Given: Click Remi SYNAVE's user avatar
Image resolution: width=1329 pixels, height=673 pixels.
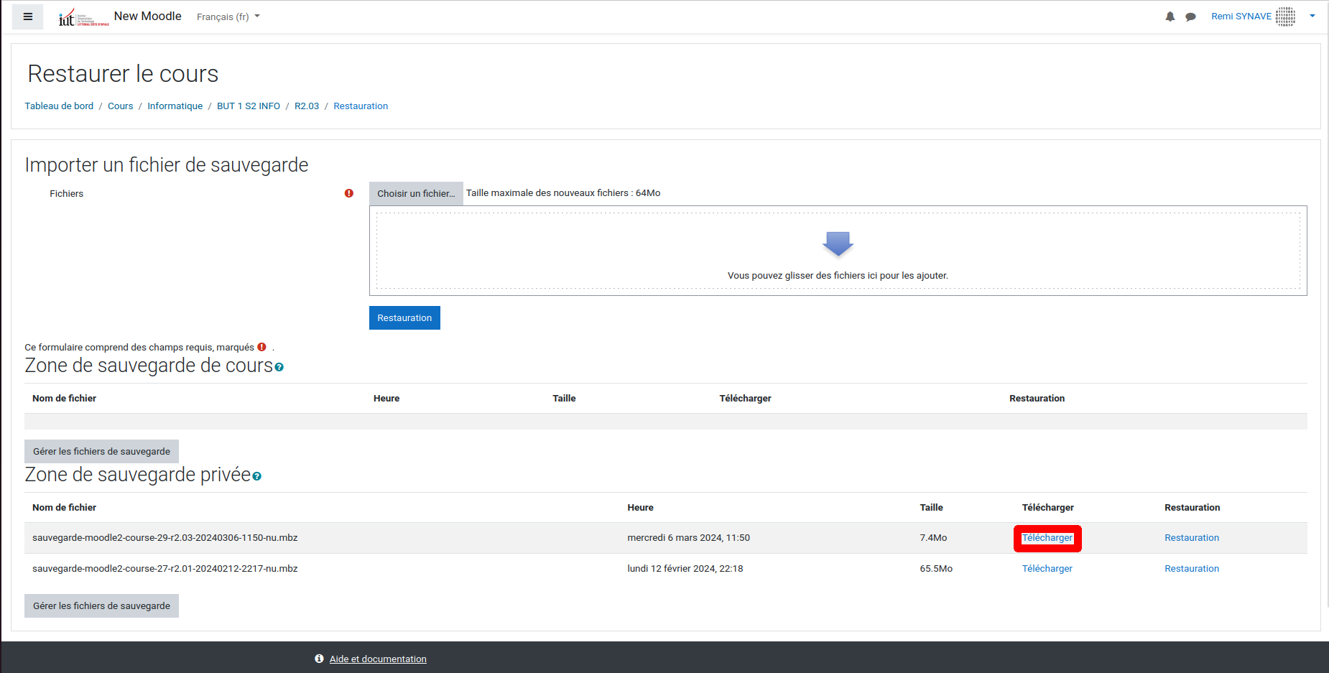Looking at the screenshot, I should 1285,17.
